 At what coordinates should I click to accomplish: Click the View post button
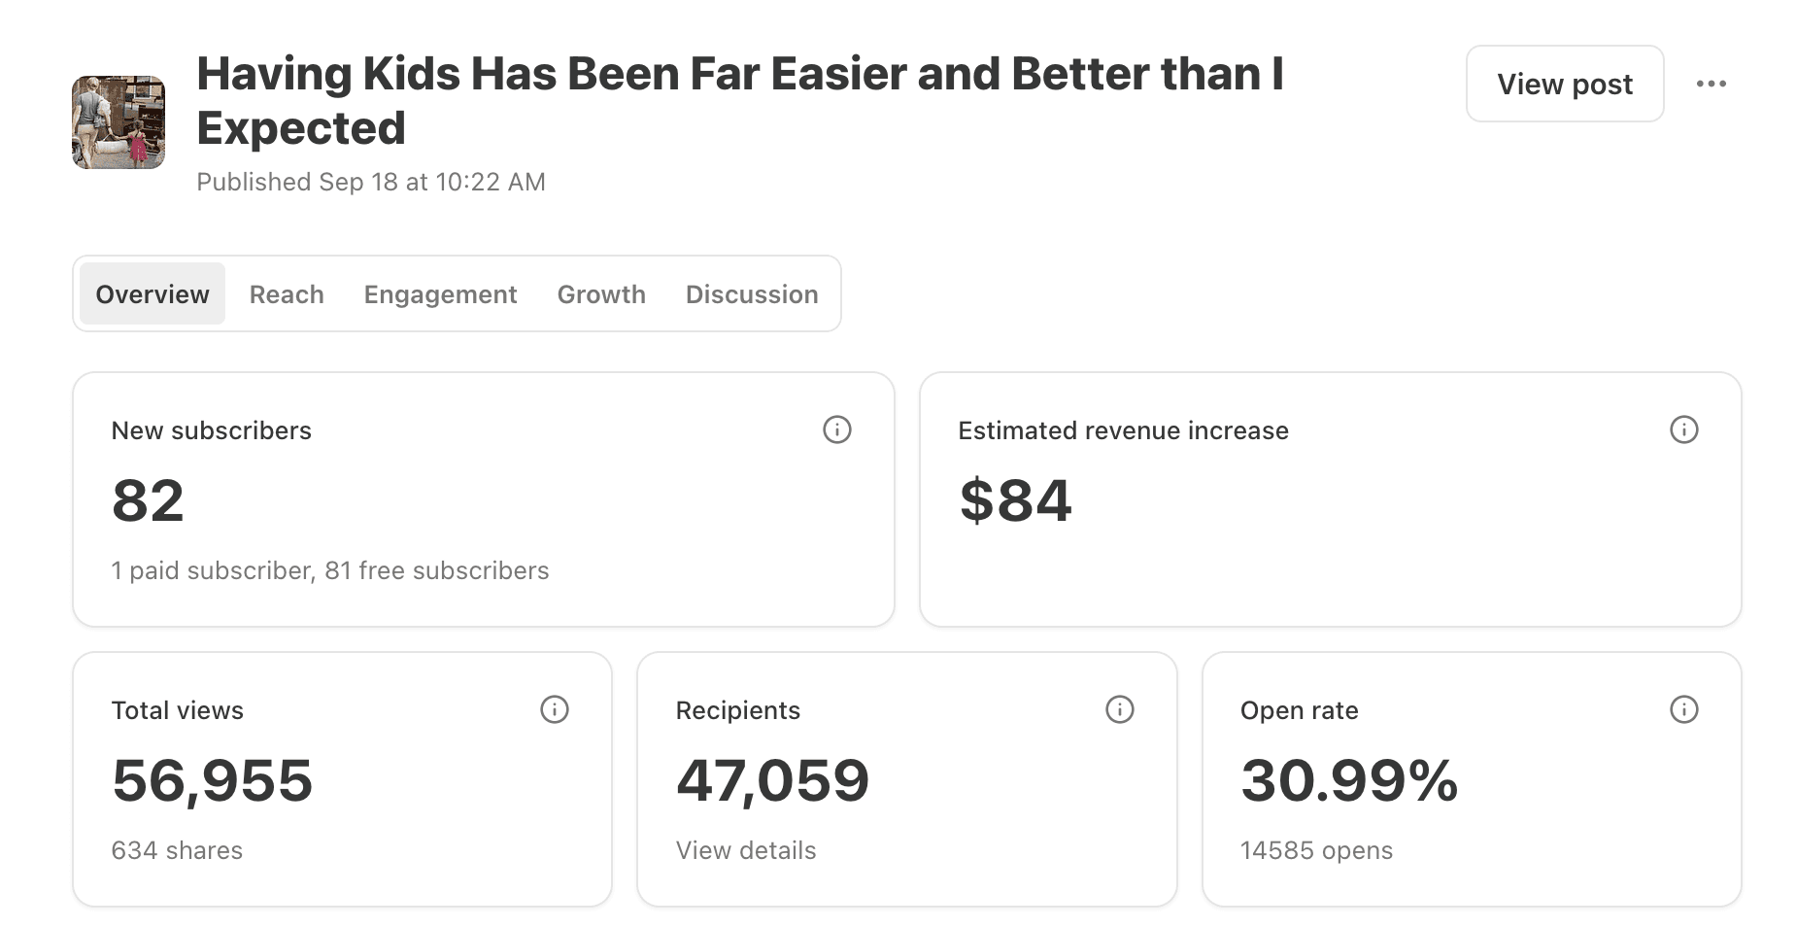(1564, 84)
